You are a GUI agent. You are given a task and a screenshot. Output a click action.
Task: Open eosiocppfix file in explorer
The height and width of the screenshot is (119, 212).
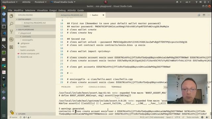point(27,40)
